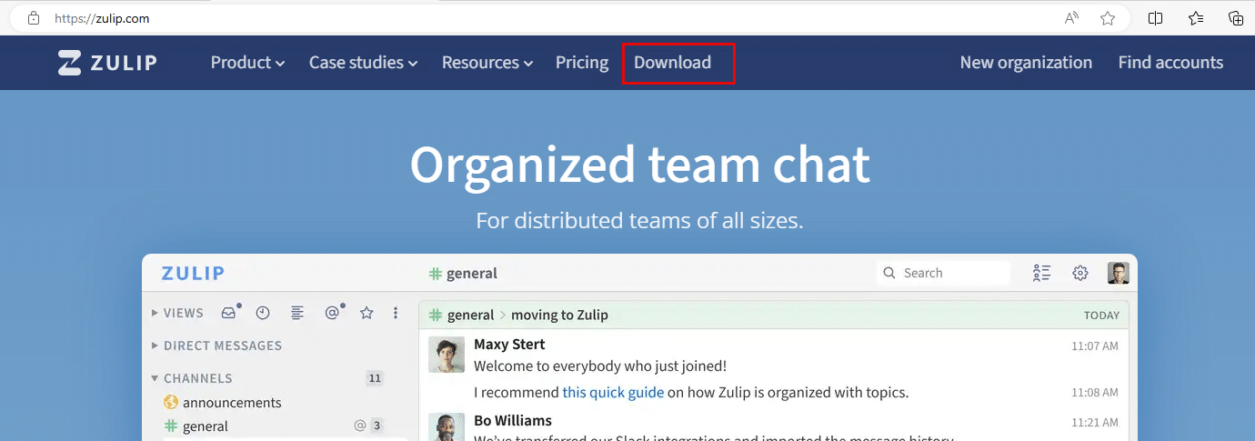Screen dimensions: 1255x441
Task: Open starred messages star icon
Action: [366, 313]
